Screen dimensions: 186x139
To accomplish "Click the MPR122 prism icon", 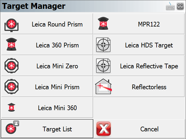I will [x=103, y=23].
